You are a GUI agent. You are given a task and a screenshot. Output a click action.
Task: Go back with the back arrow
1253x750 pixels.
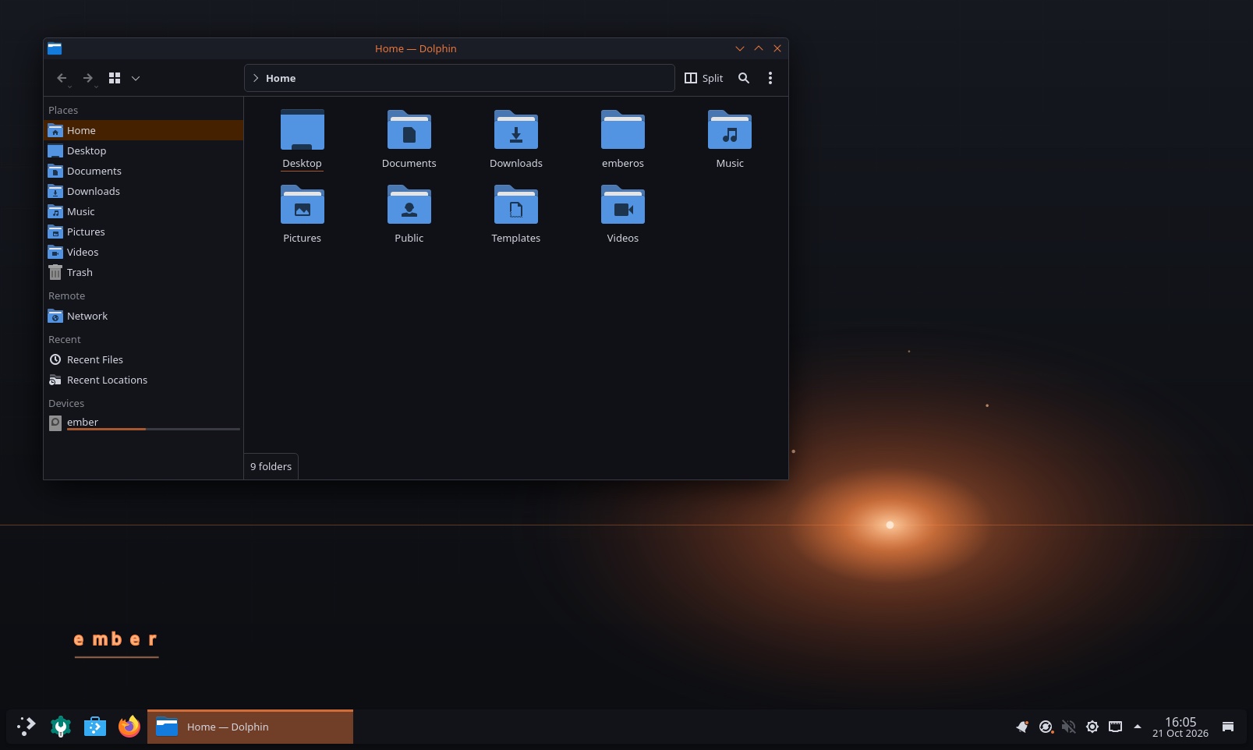coord(62,78)
